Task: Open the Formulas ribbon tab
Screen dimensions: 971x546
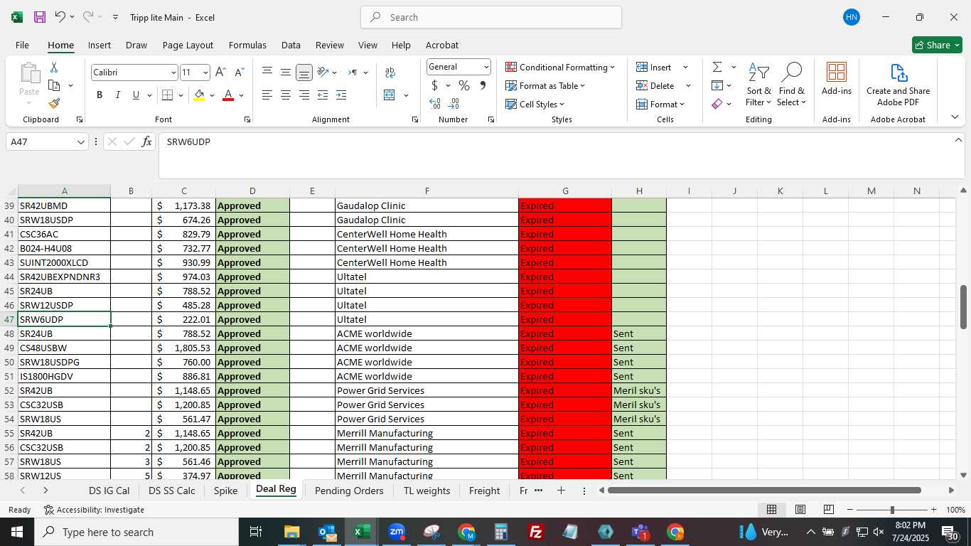Action: point(247,45)
